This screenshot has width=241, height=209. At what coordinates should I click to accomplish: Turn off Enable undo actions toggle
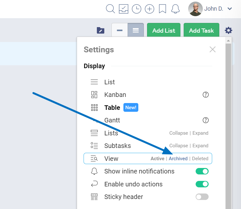(202, 184)
